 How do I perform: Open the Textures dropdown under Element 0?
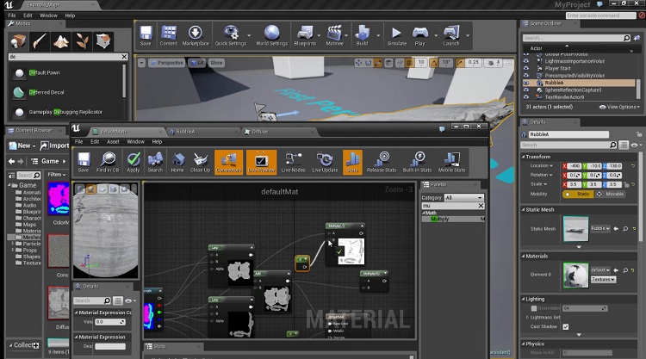604,279
